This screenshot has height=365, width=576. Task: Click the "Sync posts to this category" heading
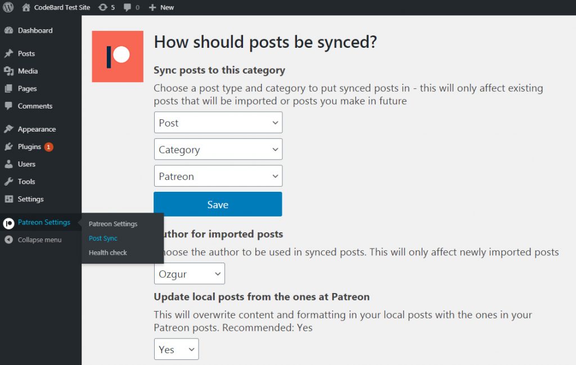(x=219, y=70)
